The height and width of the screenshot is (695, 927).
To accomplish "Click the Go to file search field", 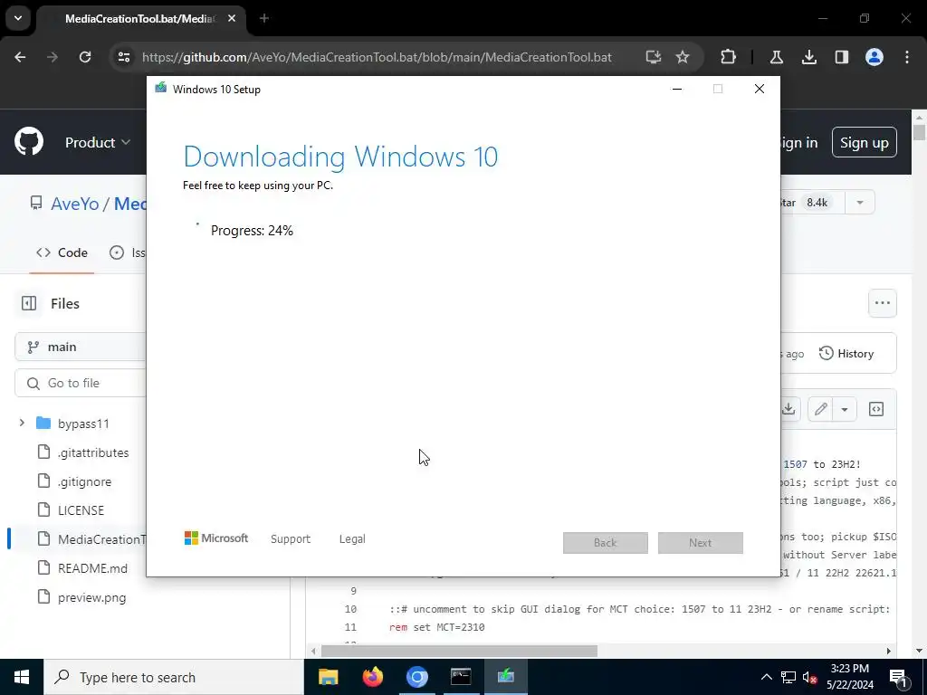I will pos(81,383).
